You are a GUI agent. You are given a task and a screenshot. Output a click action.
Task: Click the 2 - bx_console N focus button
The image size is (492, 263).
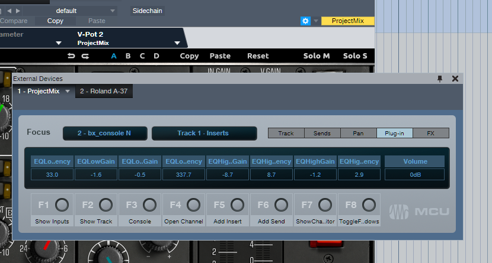pyautogui.click(x=105, y=133)
